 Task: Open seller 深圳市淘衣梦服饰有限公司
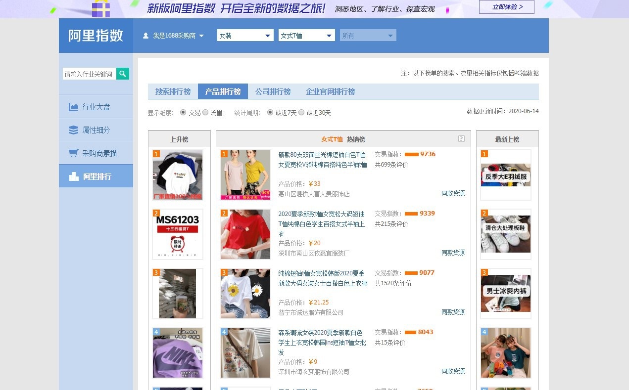pos(314,372)
